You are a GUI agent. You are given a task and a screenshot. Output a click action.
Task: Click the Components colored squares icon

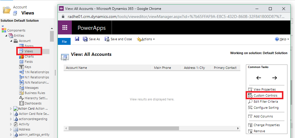[4, 30]
